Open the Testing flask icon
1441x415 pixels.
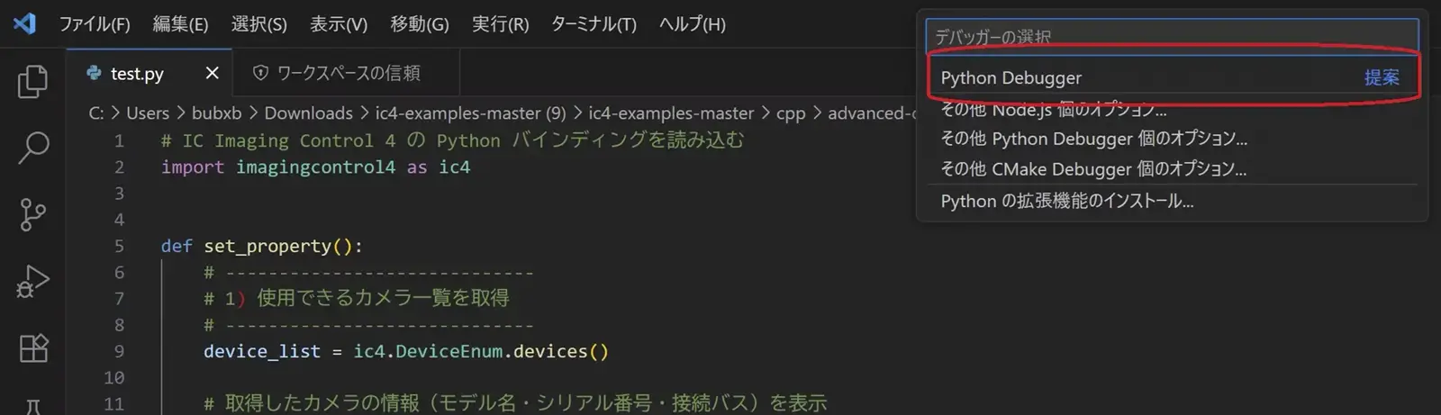point(32,406)
